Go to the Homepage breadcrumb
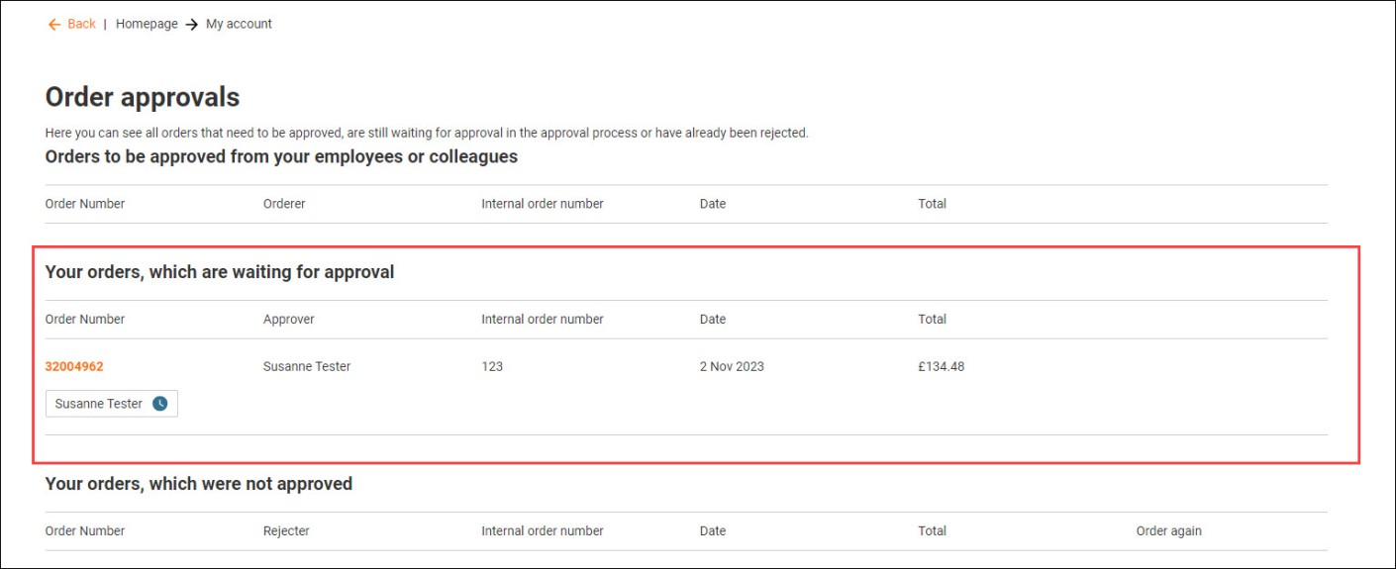This screenshot has height=569, width=1396. [x=147, y=24]
